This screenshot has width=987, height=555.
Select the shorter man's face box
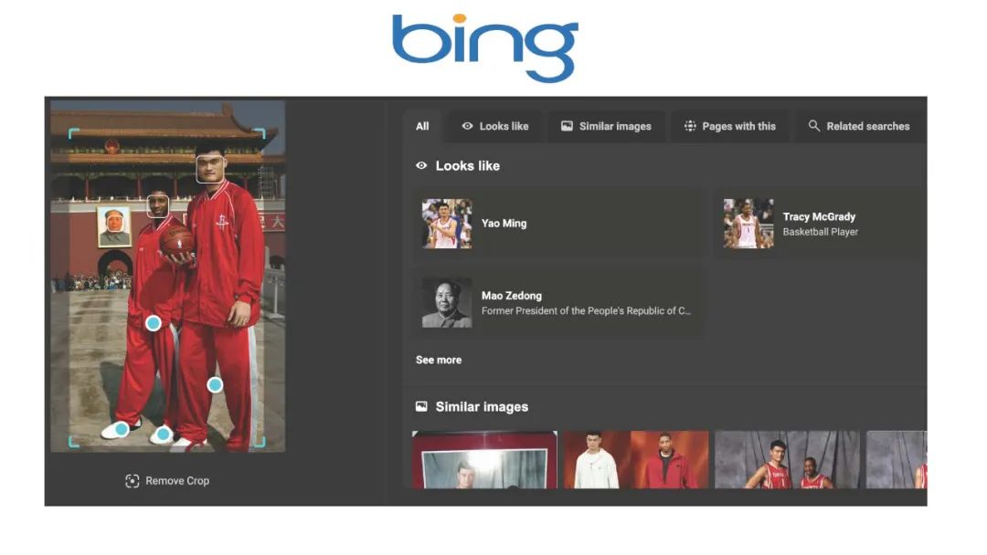pyautogui.click(x=157, y=206)
